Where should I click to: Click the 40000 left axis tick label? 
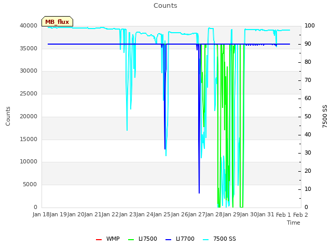(x=29, y=25)
